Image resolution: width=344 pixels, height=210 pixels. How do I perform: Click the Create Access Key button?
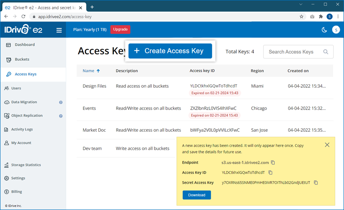pos(170,51)
